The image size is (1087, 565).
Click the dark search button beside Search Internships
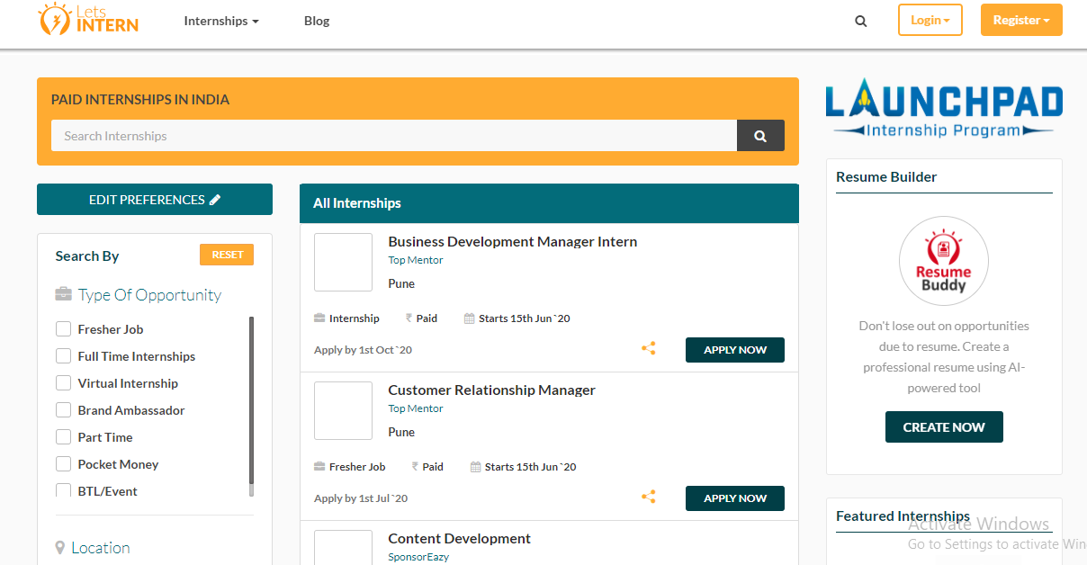coord(760,136)
